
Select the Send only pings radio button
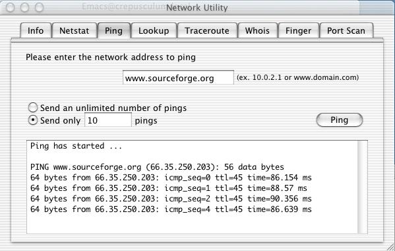click(33, 120)
